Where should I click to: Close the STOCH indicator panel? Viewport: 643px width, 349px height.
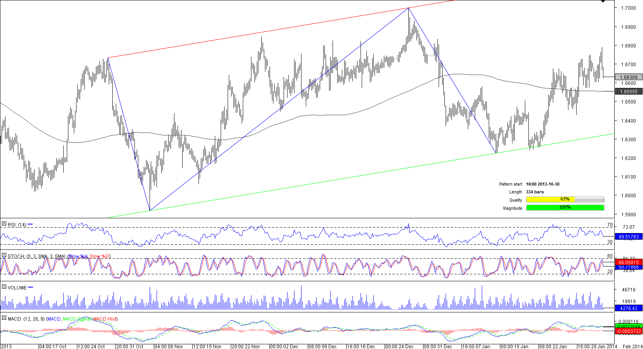tap(4, 256)
